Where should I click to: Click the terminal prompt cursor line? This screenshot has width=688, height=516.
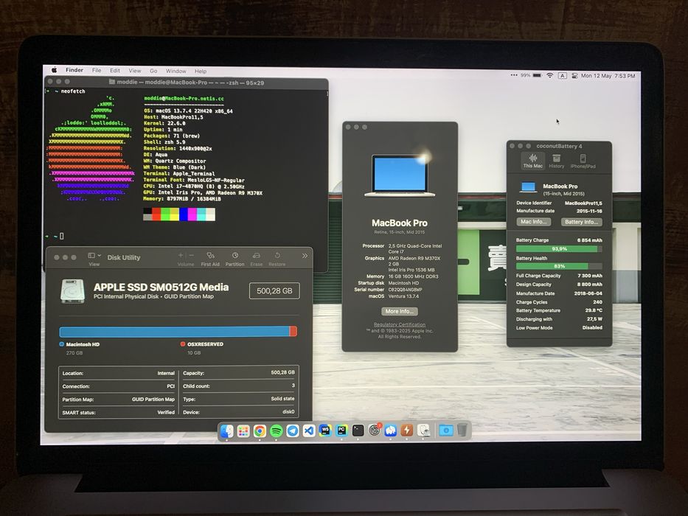point(55,236)
